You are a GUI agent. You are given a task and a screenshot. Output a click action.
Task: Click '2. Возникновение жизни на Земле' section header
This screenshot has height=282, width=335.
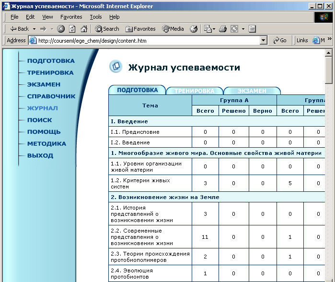click(165, 197)
